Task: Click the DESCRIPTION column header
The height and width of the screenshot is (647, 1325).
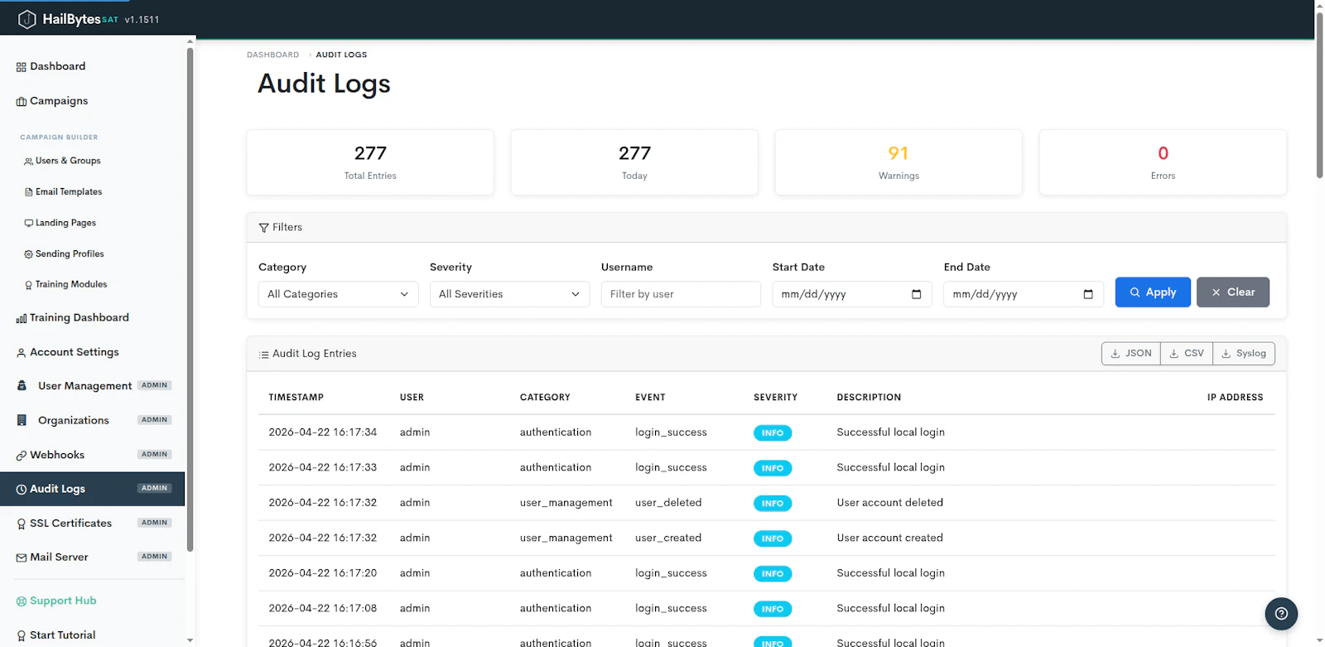Action: click(869, 398)
